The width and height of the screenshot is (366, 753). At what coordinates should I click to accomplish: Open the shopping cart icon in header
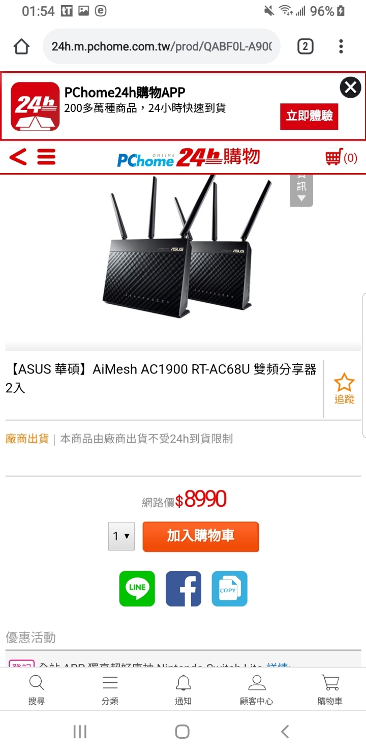341,157
